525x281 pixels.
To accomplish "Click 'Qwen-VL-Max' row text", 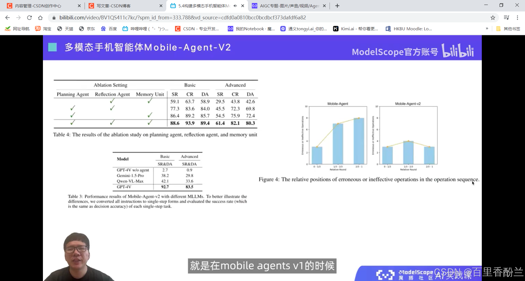I will click(x=130, y=181).
